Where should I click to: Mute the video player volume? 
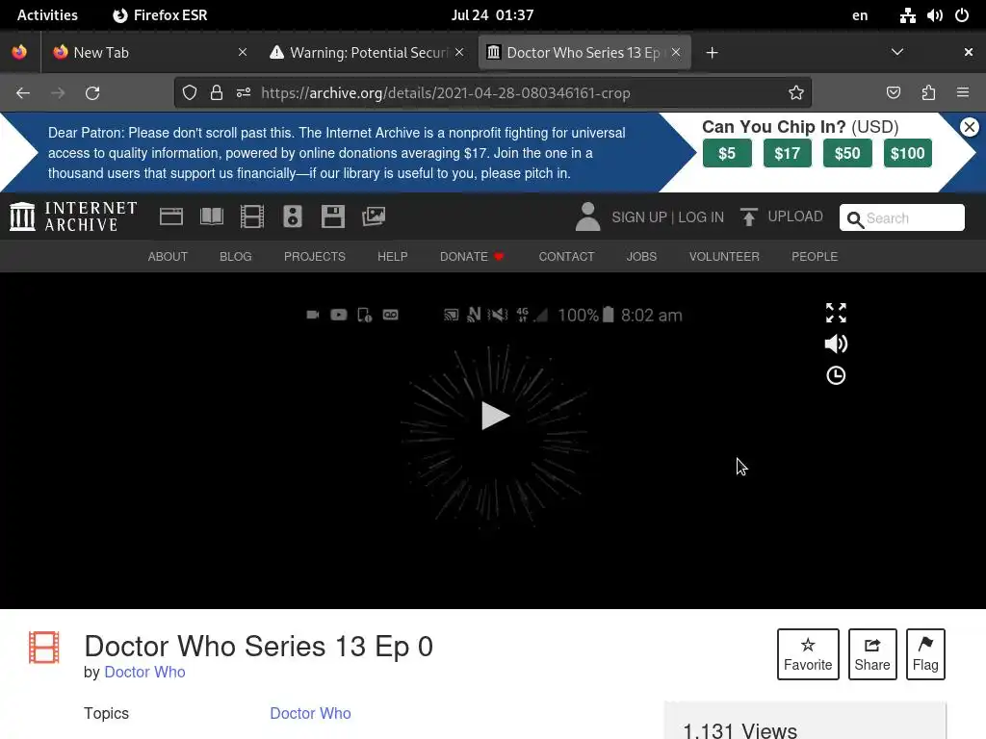[x=836, y=344]
